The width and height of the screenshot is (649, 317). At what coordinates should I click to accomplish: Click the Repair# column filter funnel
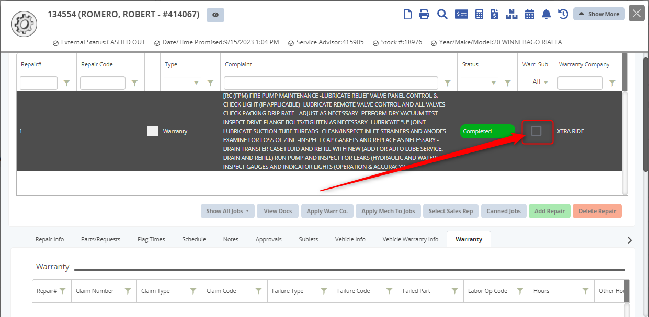click(x=66, y=83)
